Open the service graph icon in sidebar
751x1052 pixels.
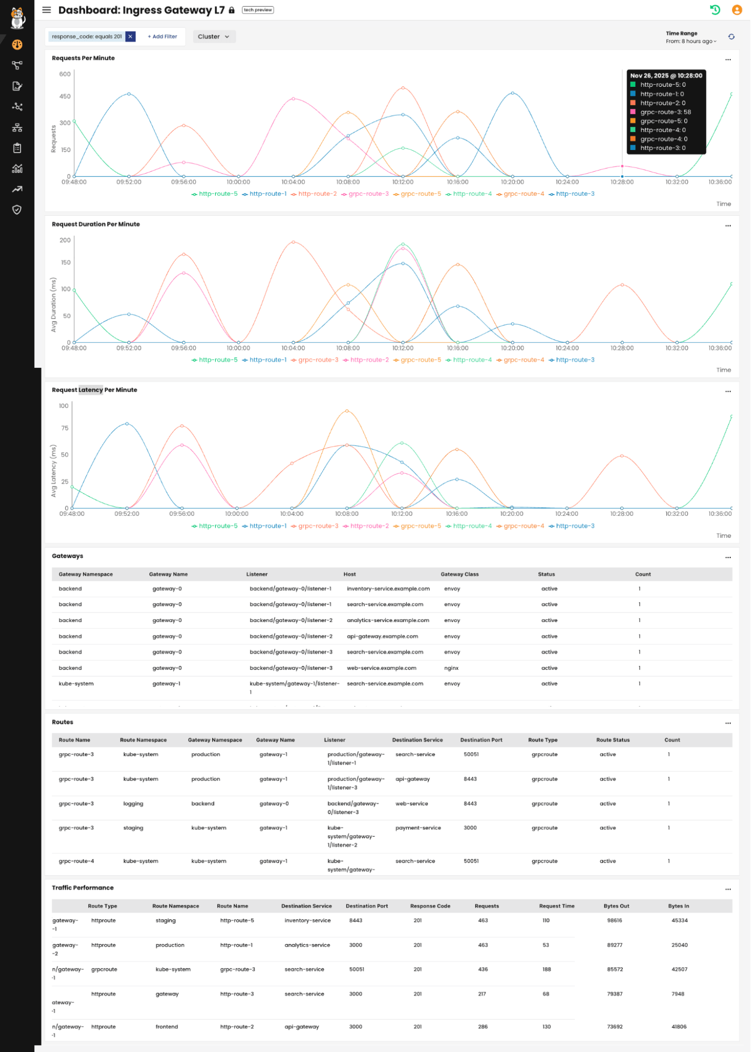(17, 107)
